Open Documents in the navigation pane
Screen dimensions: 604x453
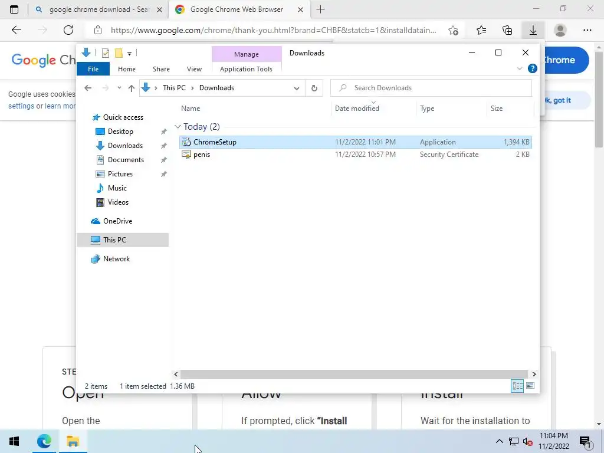click(126, 160)
